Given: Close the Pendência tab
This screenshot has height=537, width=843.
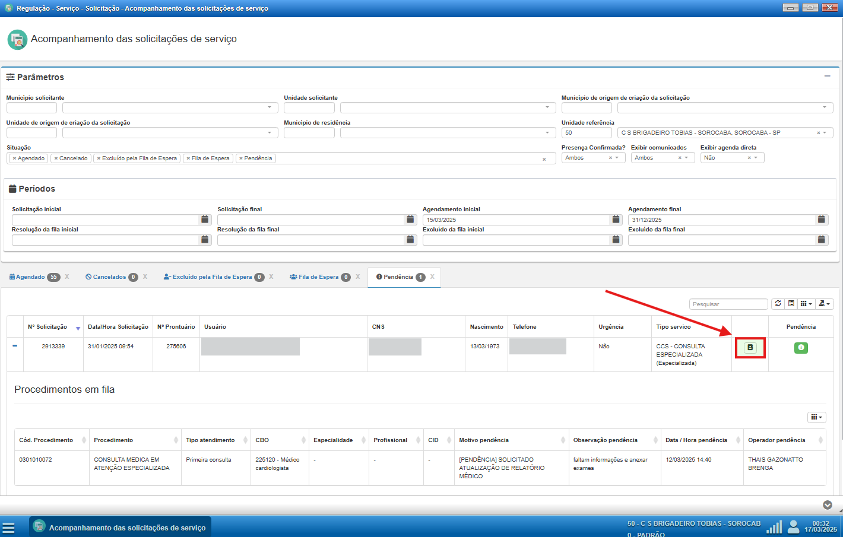Looking at the screenshot, I should pos(432,277).
